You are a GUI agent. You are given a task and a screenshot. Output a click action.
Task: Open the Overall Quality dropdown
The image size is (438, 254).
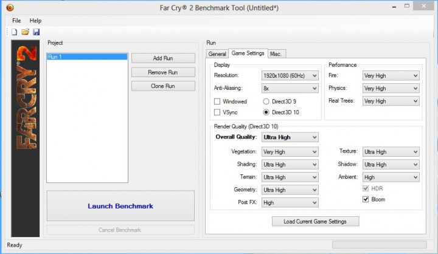tap(290, 137)
